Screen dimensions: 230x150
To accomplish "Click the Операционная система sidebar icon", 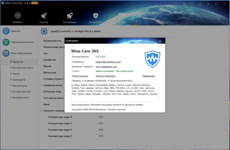I will click(x=6, y=42).
